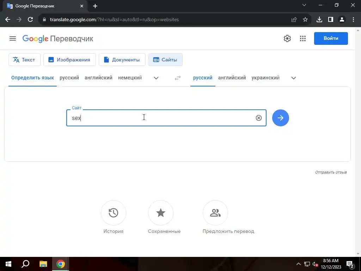Screen dimensions: 361x271
Task: Open File Explorer from taskbar
Action: [43, 264]
